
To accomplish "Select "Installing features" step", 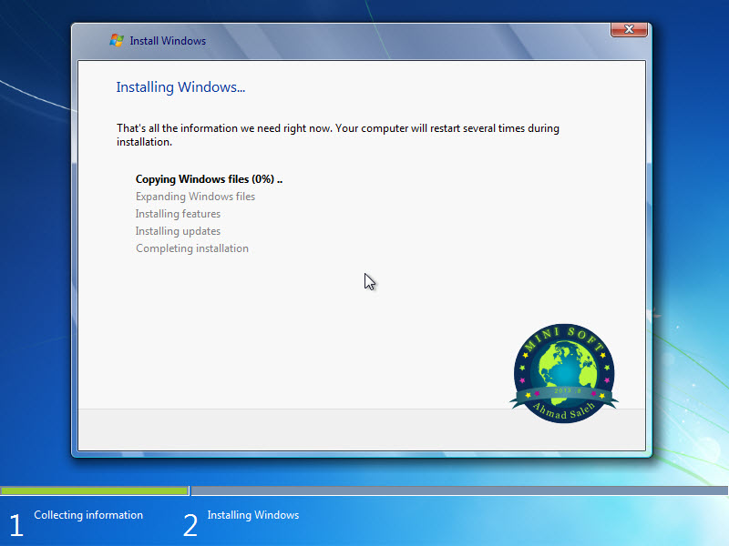I will [178, 214].
